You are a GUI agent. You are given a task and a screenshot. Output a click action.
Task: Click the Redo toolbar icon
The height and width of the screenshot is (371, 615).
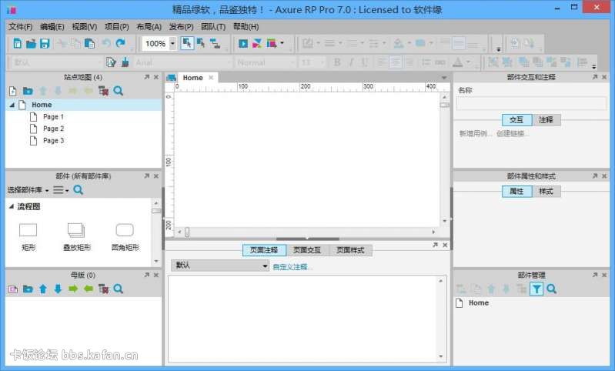pos(121,44)
